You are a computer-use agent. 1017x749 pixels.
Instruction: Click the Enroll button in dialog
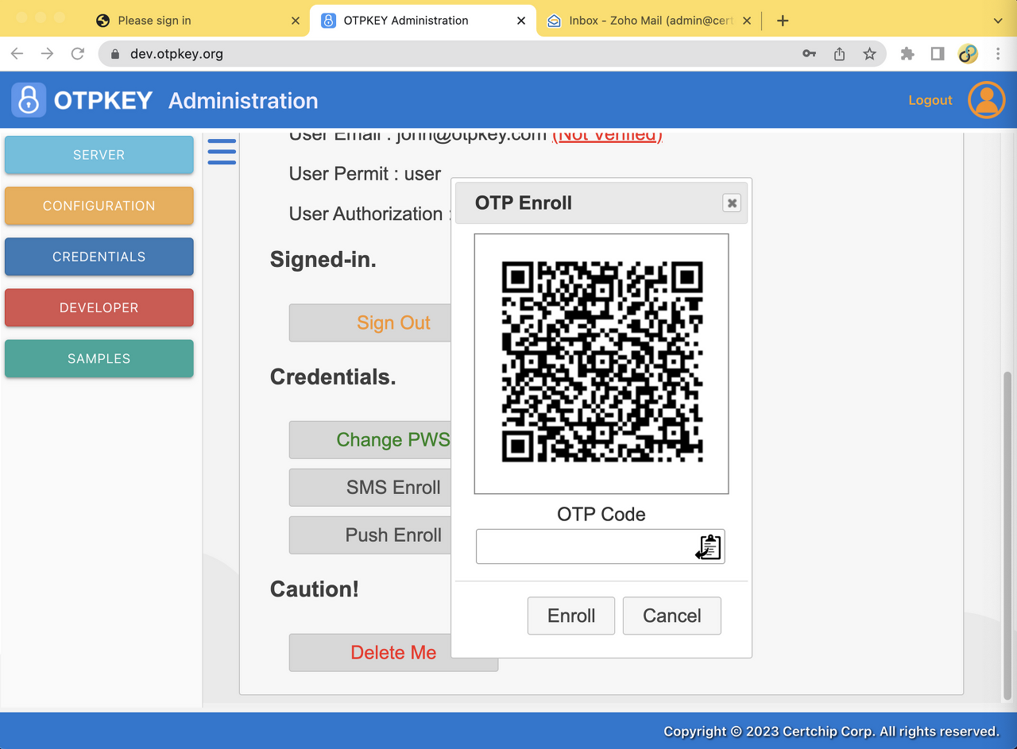[x=571, y=616]
